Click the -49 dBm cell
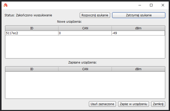Image resolution: width=170 pixels, height=111 pixels. [138, 33]
